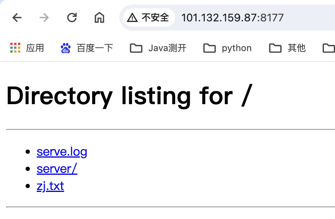Expand the 其他 bookmarks folder label
Image resolution: width=335 pixels, height=219 pixels.
click(296, 48)
